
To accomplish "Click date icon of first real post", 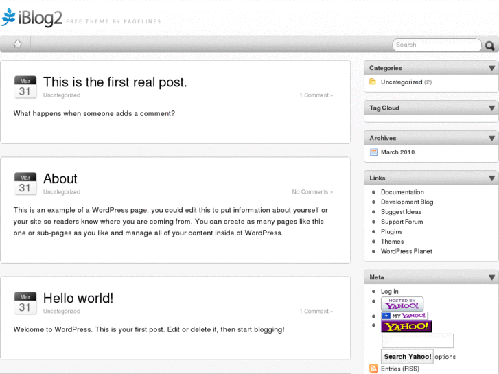I will tap(25, 87).
